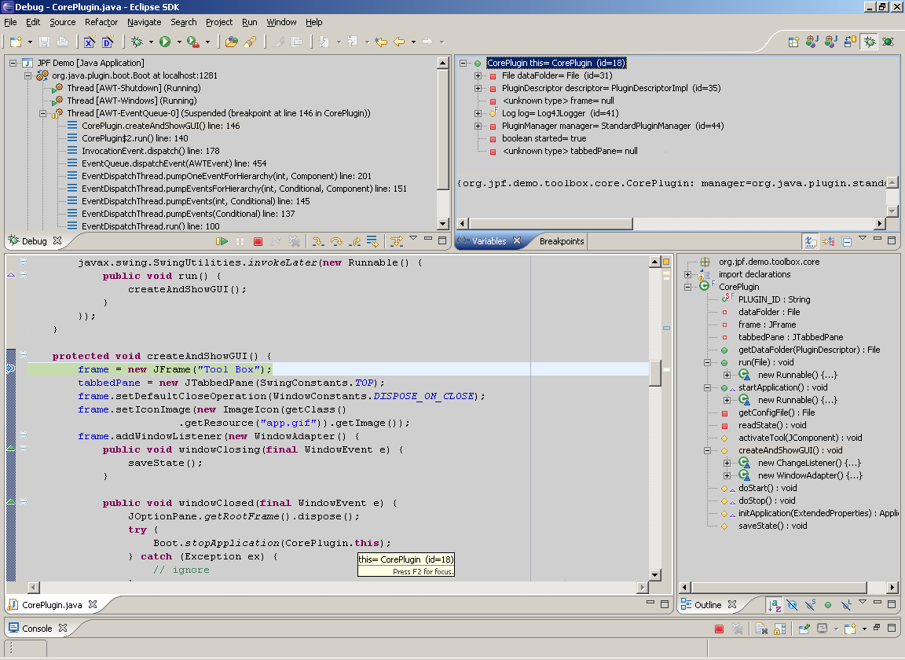Click the Step Over icon

pyautogui.click(x=336, y=241)
